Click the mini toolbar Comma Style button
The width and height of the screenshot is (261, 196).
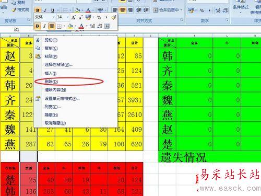pyautogui.click(x=106, y=17)
